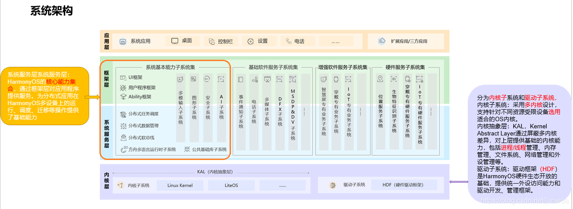Click the 基础软件服务子系统集 heading
Viewport: 573px width, 209px height.
coord(273,67)
